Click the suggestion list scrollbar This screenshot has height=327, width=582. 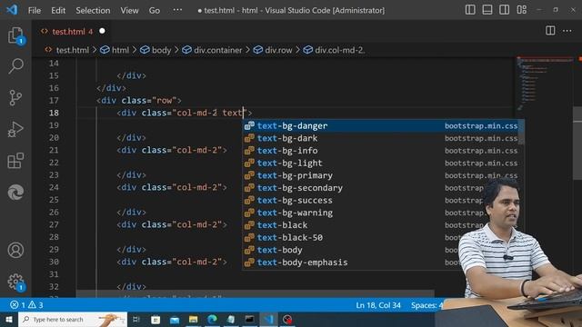pyautogui.click(x=521, y=132)
